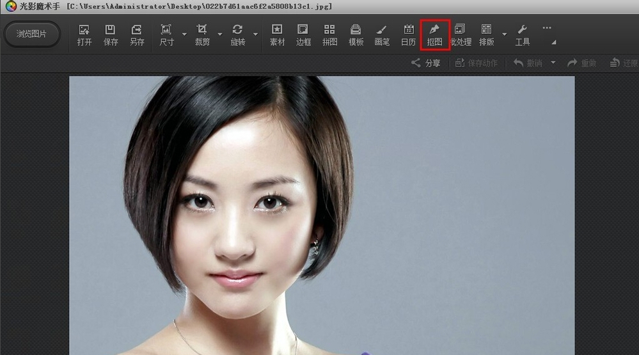Open the 素材 materials panel
The image size is (639, 355).
(x=277, y=35)
